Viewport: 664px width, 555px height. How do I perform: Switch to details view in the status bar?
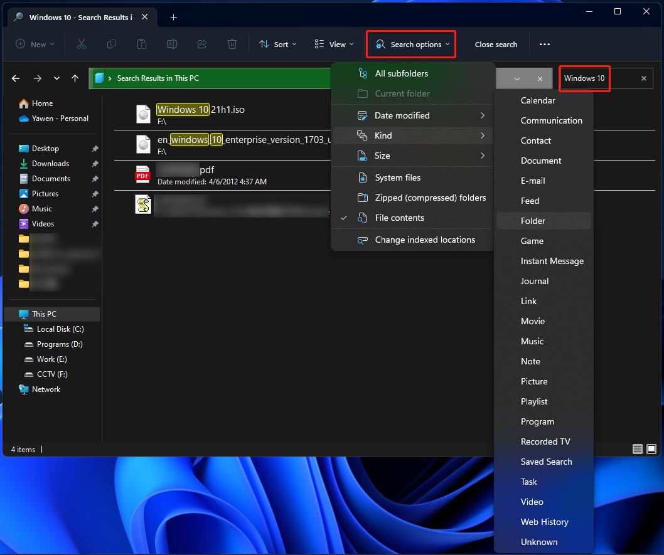637,449
